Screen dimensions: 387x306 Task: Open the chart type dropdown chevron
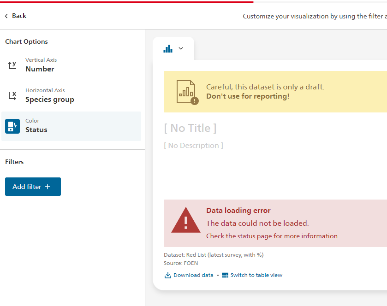(x=180, y=48)
